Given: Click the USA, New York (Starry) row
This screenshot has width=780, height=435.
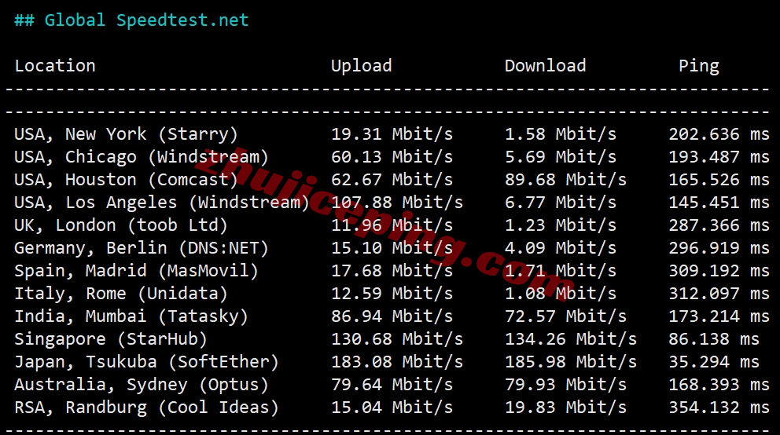Looking at the screenshot, I should point(392,134).
